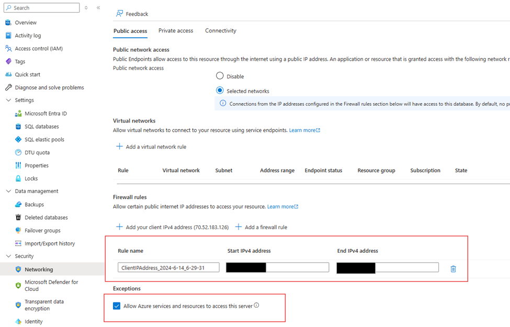Delete the ClientIPAddress firewall rule with trash icon
Screen dimensions: 510x327
(x=453, y=269)
